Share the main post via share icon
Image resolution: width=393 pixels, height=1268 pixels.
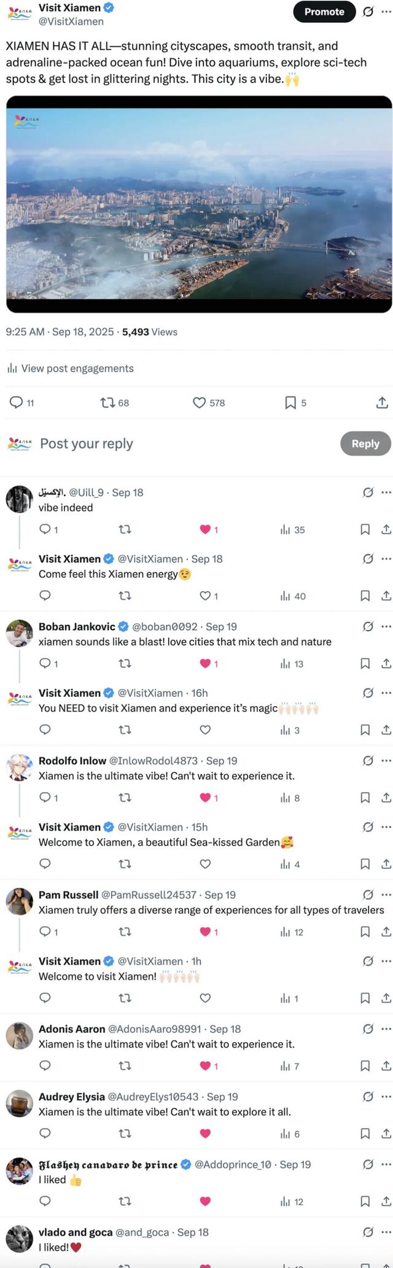pyautogui.click(x=382, y=402)
